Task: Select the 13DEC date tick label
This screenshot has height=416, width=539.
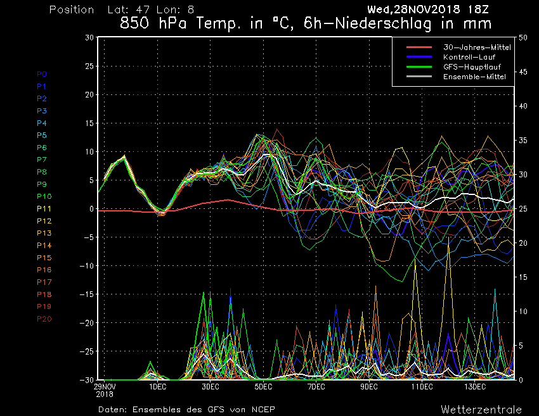Action: pyautogui.click(x=474, y=386)
